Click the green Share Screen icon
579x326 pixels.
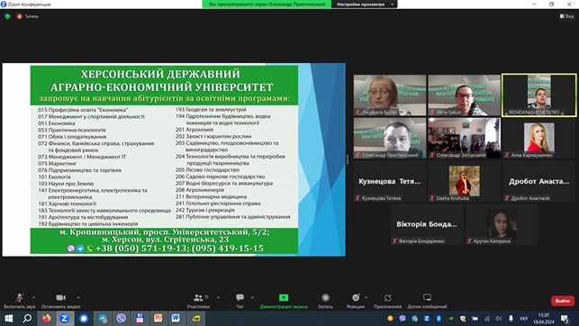coord(284,297)
